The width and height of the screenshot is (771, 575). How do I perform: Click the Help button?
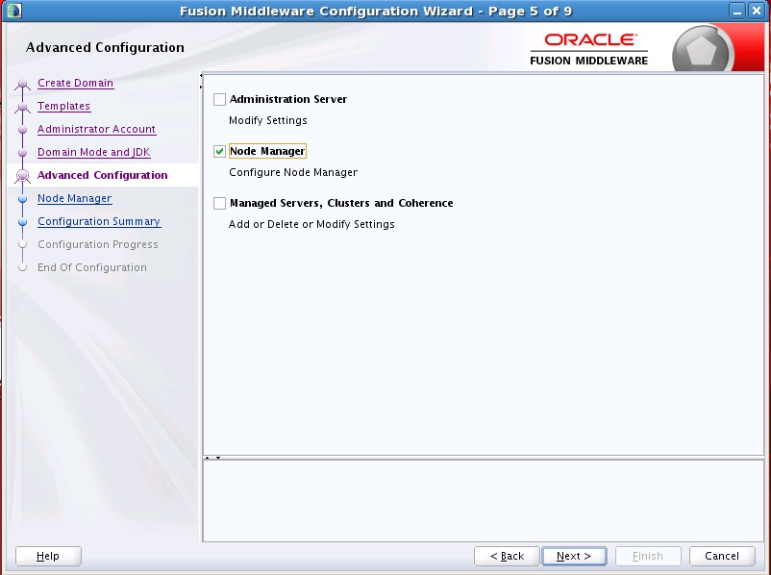(48, 557)
